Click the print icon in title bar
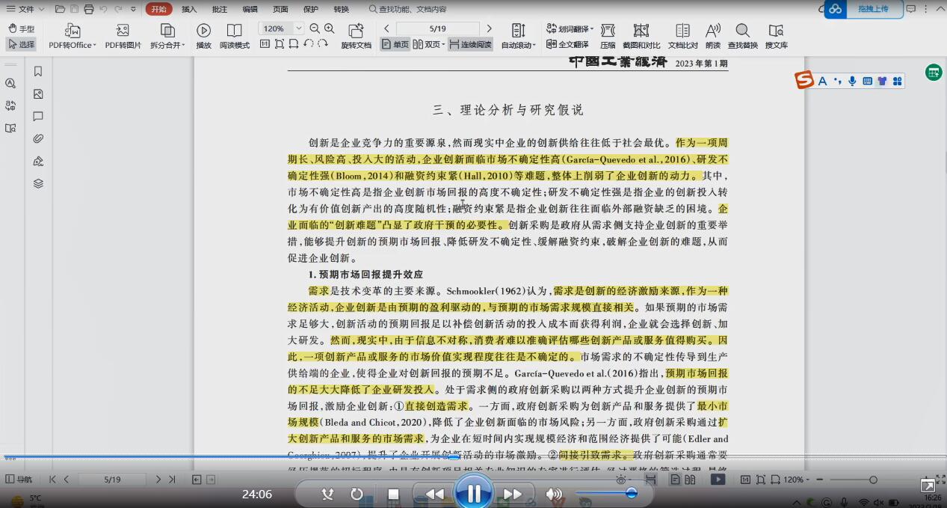The width and height of the screenshot is (947, 508). (x=89, y=9)
